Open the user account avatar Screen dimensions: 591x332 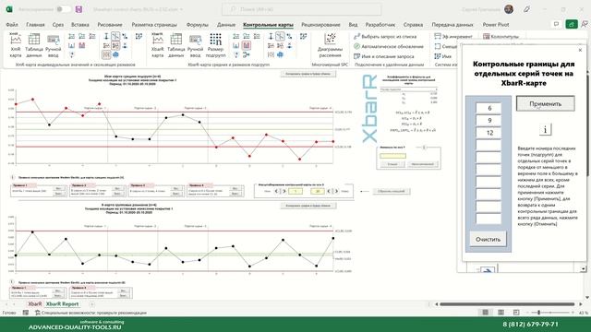coord(509,9)
